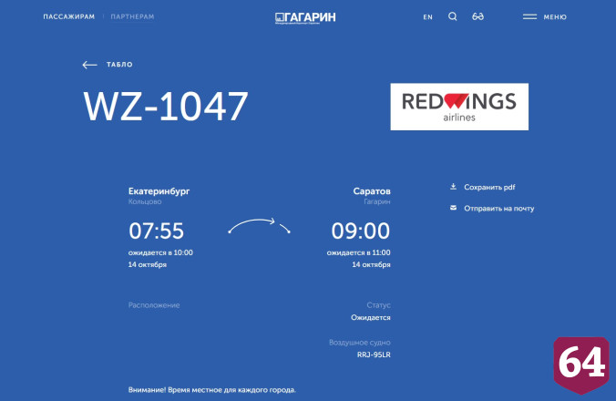The image size is (616, 401).
Task: Click the search magnifier icon
Action: (x=453, y=16)
